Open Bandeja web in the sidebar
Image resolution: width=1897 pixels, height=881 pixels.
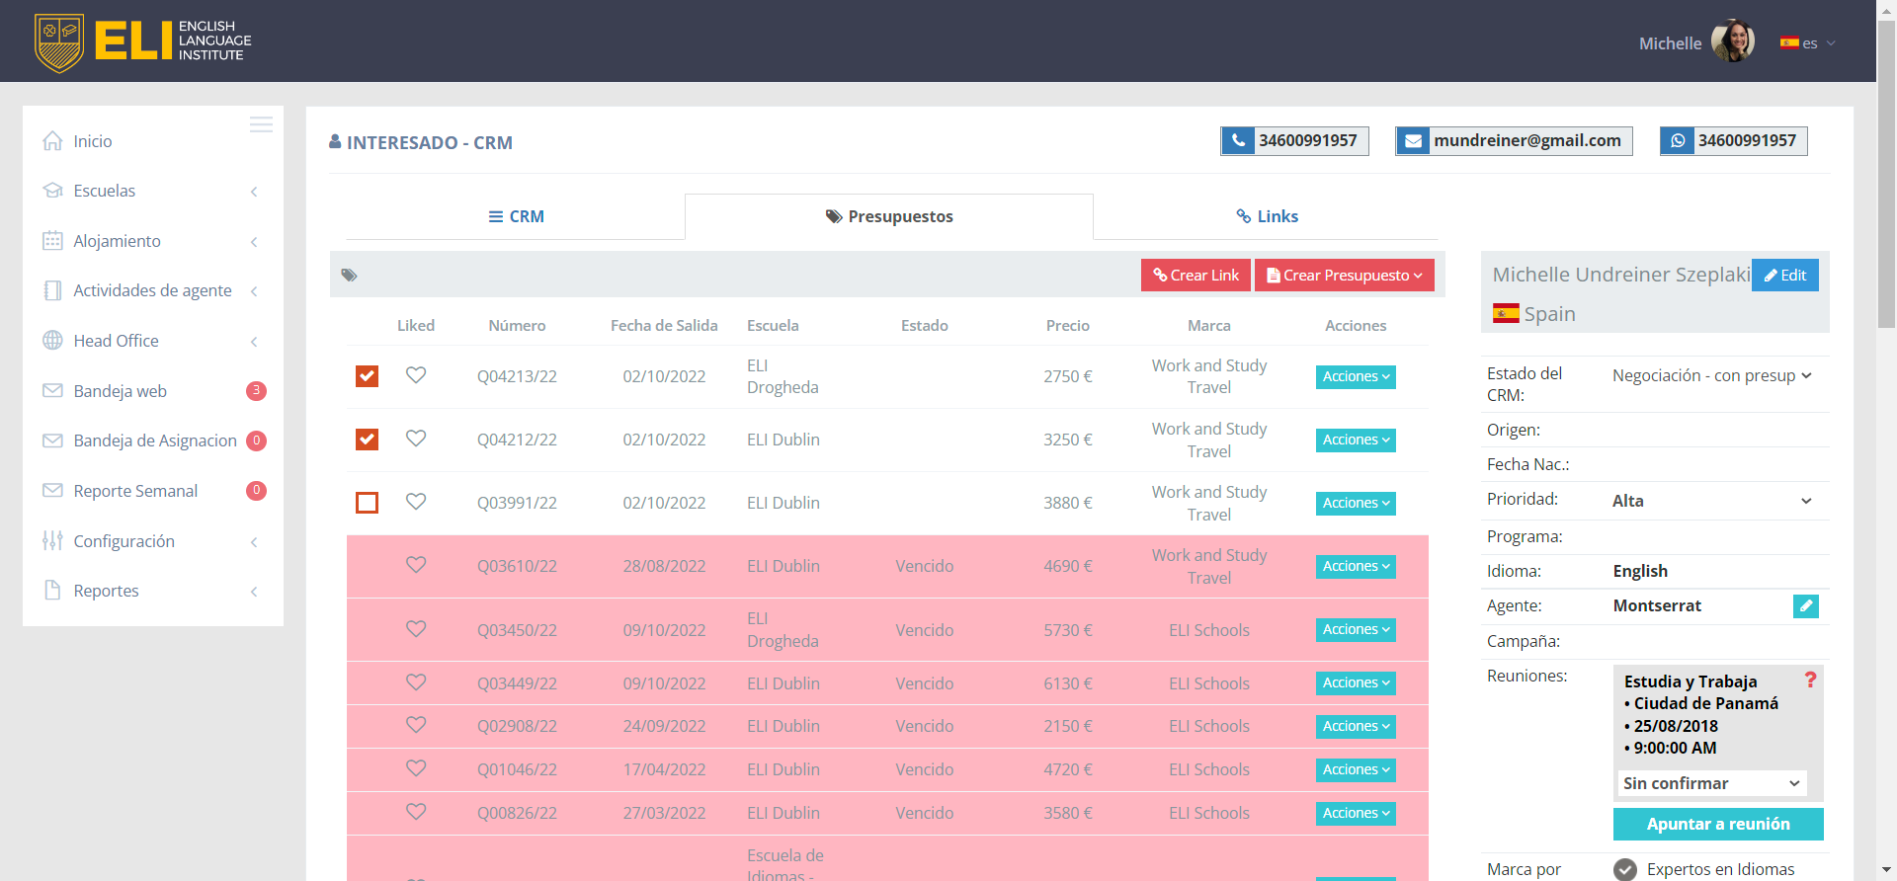[120, 391]
